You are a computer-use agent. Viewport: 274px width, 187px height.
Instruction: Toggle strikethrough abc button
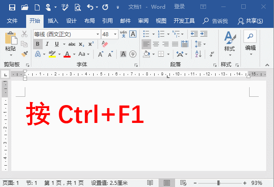pyautogui.click(x=72, y=44)
